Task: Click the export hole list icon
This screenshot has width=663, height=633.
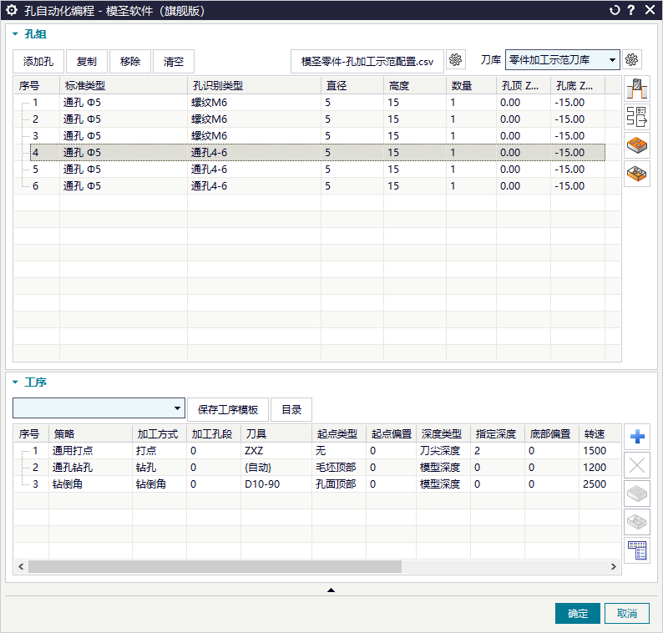Action: coord(637,117)
